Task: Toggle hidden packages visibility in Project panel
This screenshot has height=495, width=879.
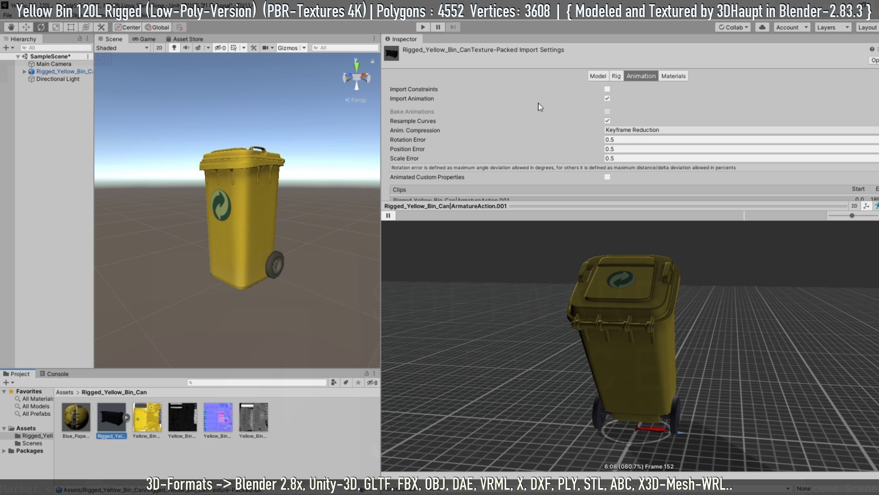Action: pyautogui.click(x=372, y=383)
